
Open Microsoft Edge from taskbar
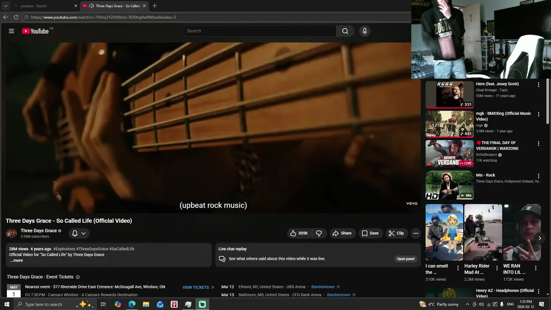tap(132, 304)
